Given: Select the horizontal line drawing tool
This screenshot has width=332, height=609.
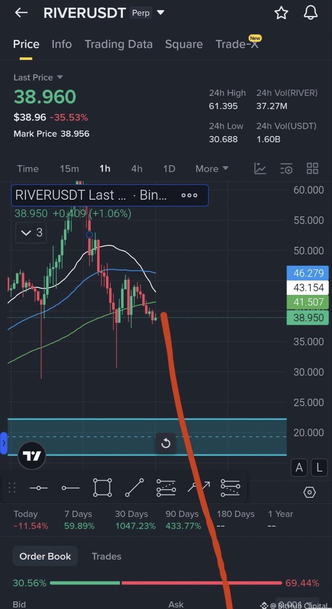Looking at the screenshot, I should pyautogui.click(x=39, y=488).
